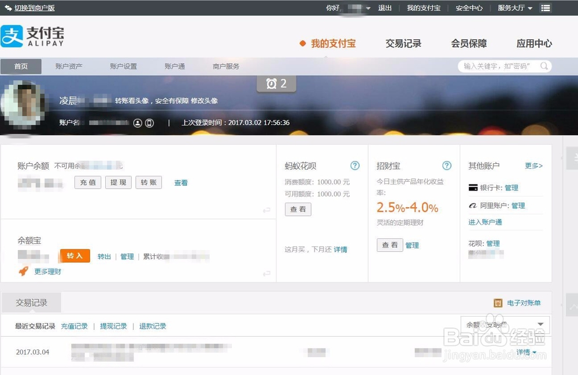Open the 交易记录 main navigation tab

(403, 43)
